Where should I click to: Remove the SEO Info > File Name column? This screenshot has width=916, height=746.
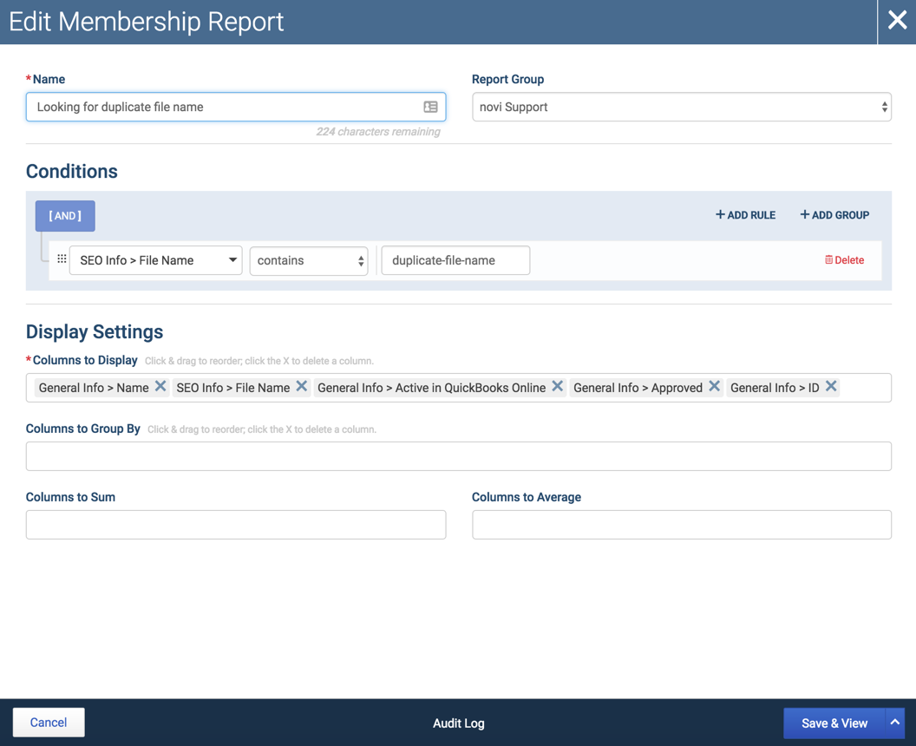click(302, 387)
